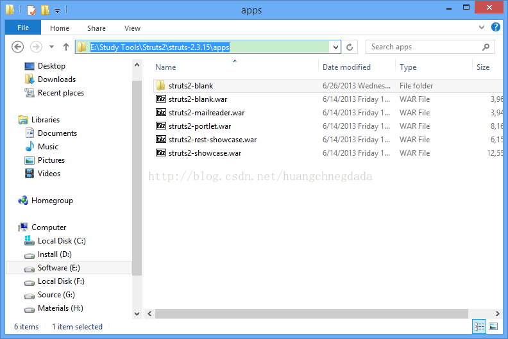Image resolution: width=508 pixels, height=339 pixels.
Task: Click horizontal scrollbar left arrow
Action: [x=149, y=313]
